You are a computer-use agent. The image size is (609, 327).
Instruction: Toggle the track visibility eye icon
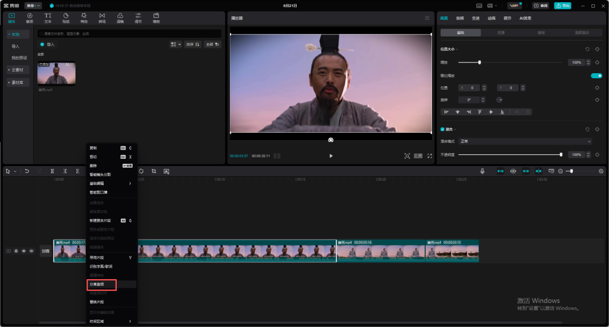(x=24, y=251)
